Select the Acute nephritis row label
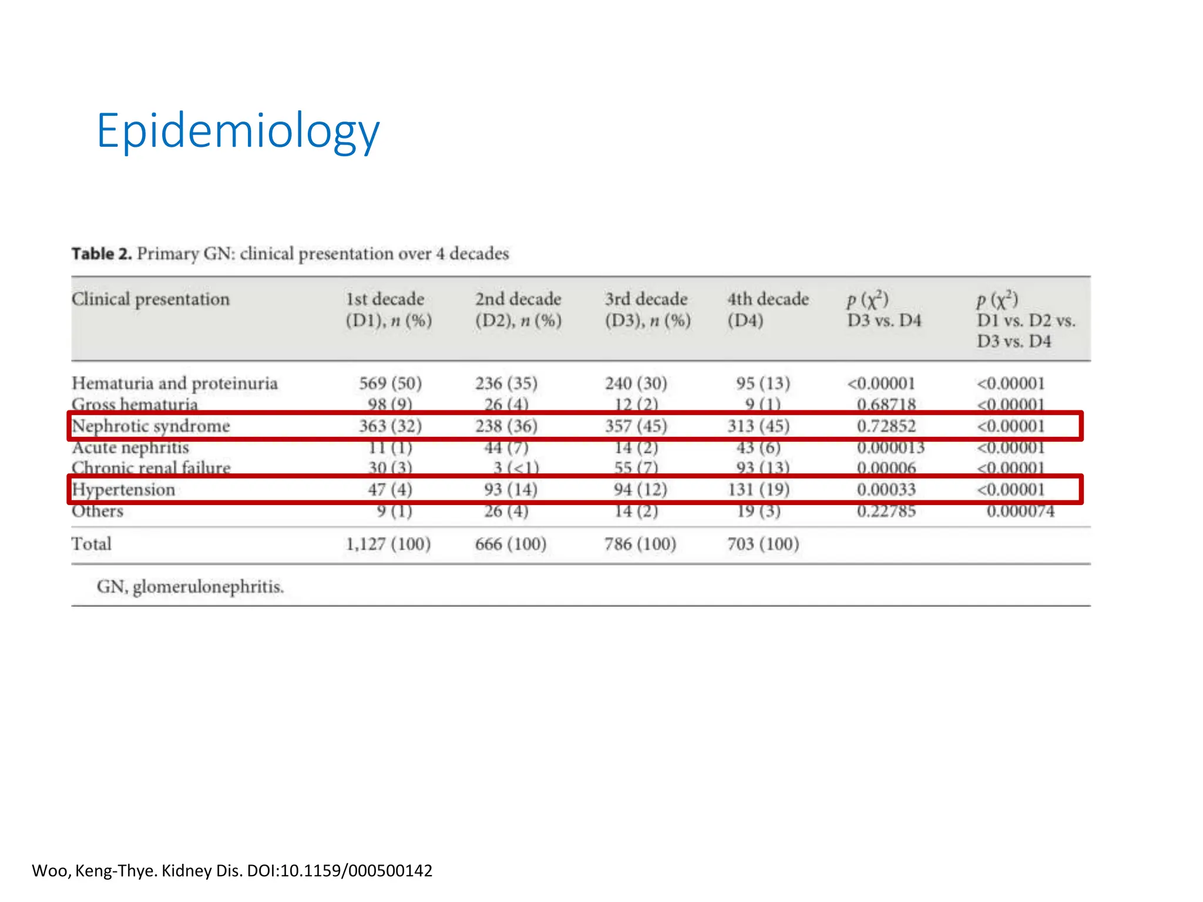 130,448
